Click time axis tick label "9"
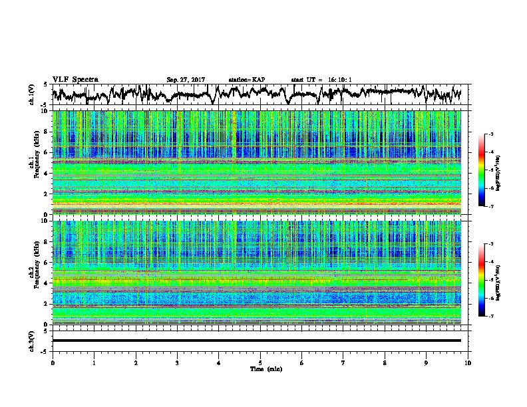The width and height of the screenshot is (527, 407). coord(426,363)
